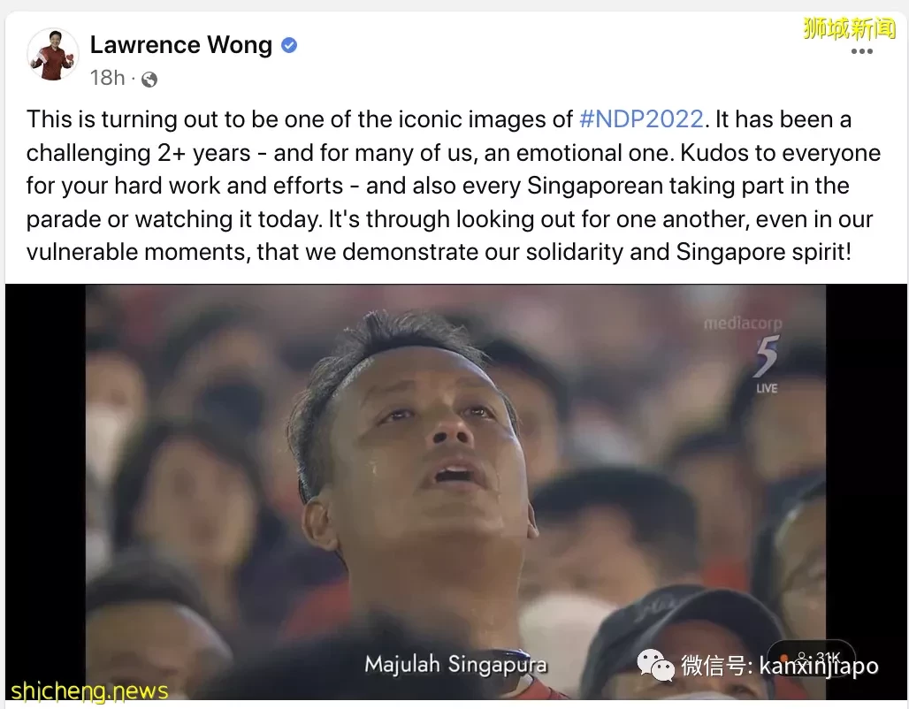Click the black bar right of video
This screenshot has height=709, width=909.
tap(867, 492)
